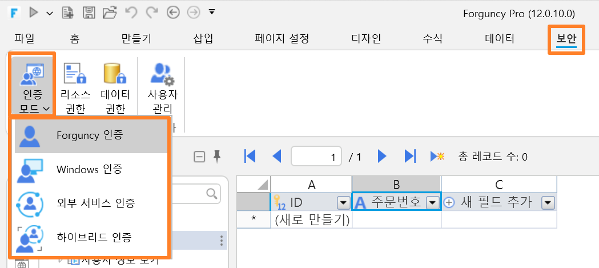Open the folder icon in quick toolbar

[110, 13]
